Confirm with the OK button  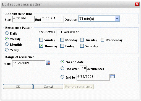[x=18, y=87]
